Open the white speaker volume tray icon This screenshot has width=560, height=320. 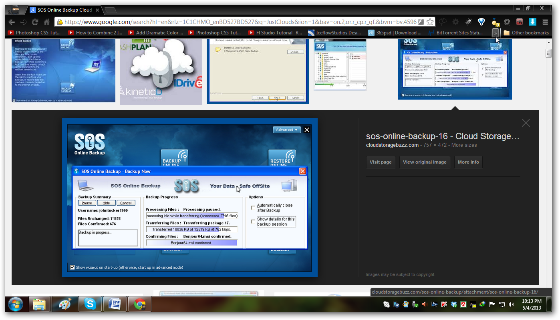[511, 304]
